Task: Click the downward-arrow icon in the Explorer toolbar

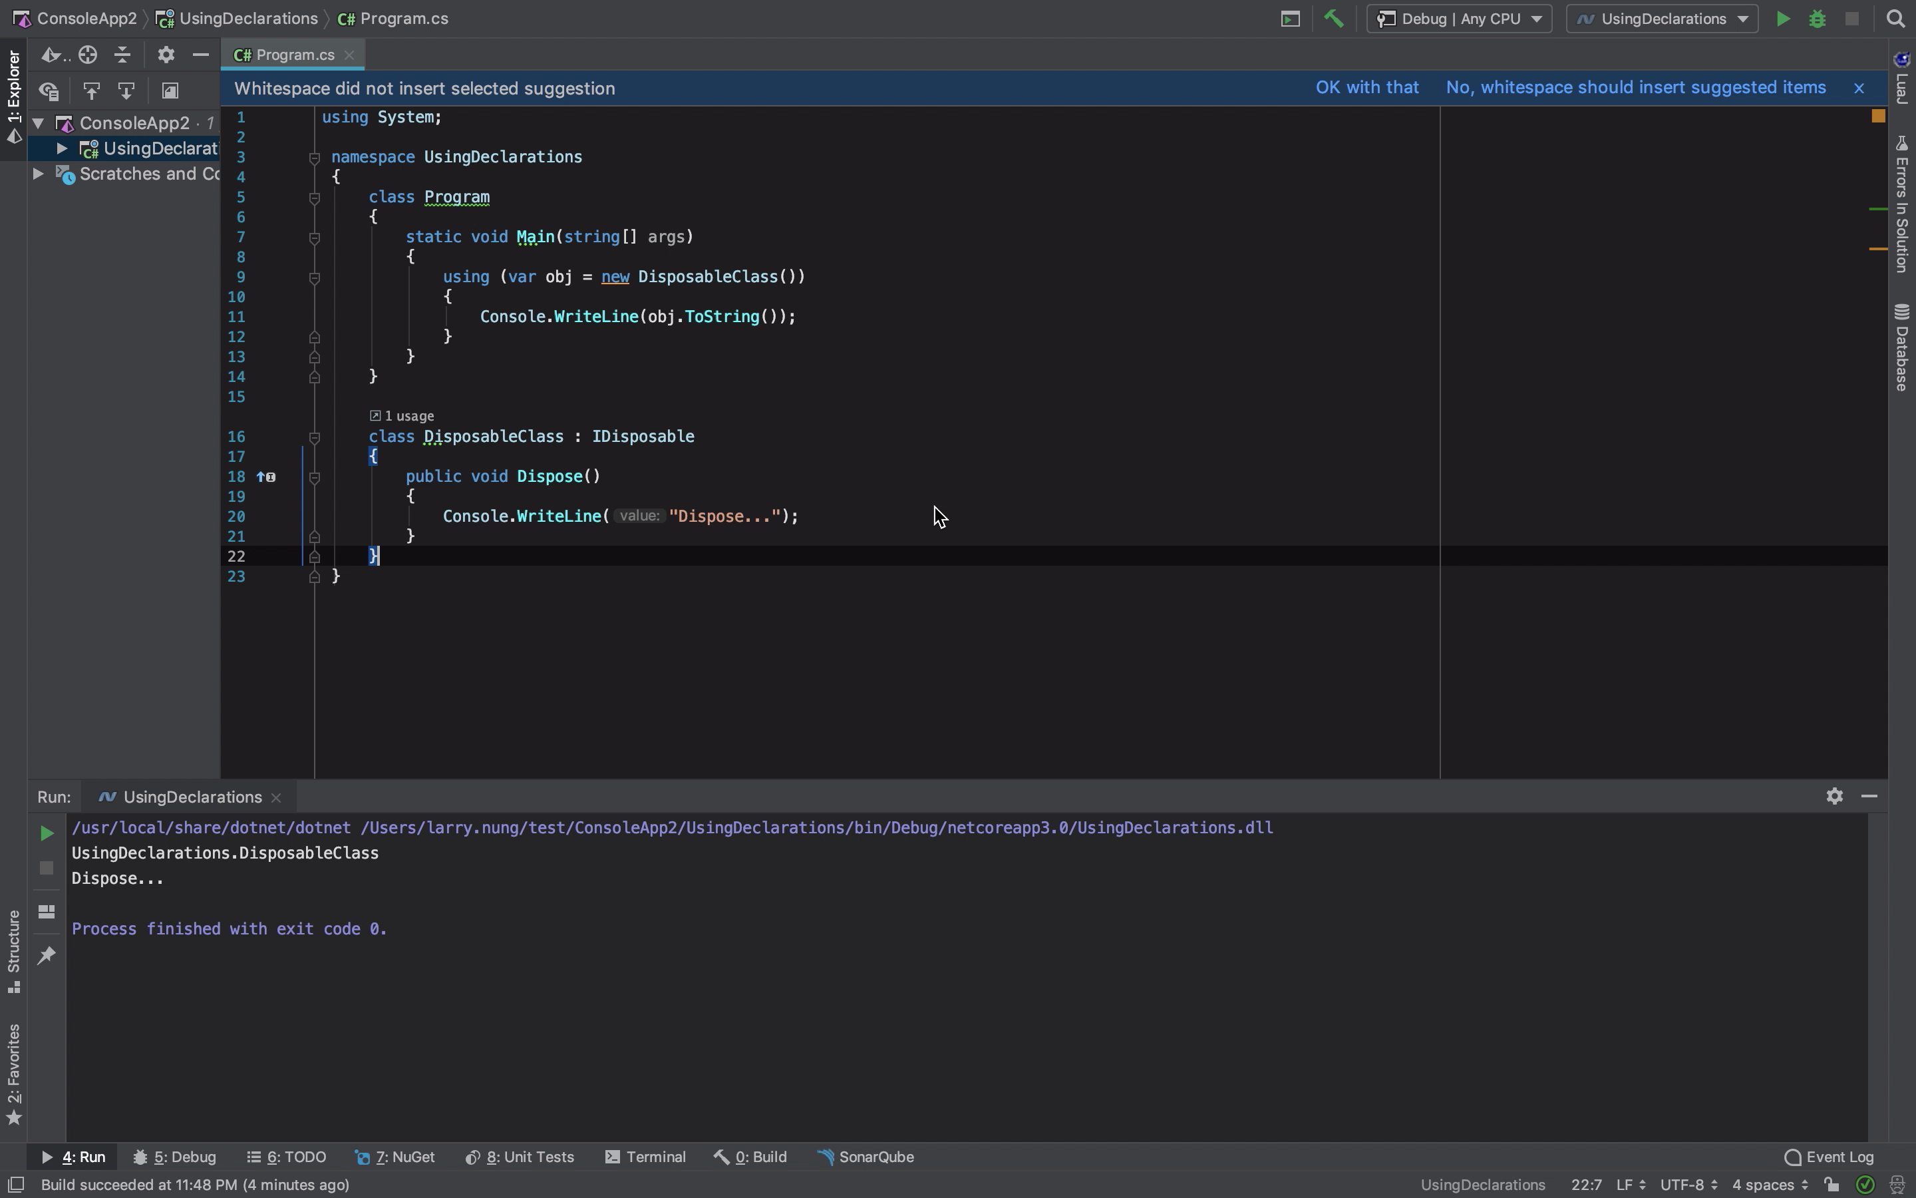Action: click(126, 91)
